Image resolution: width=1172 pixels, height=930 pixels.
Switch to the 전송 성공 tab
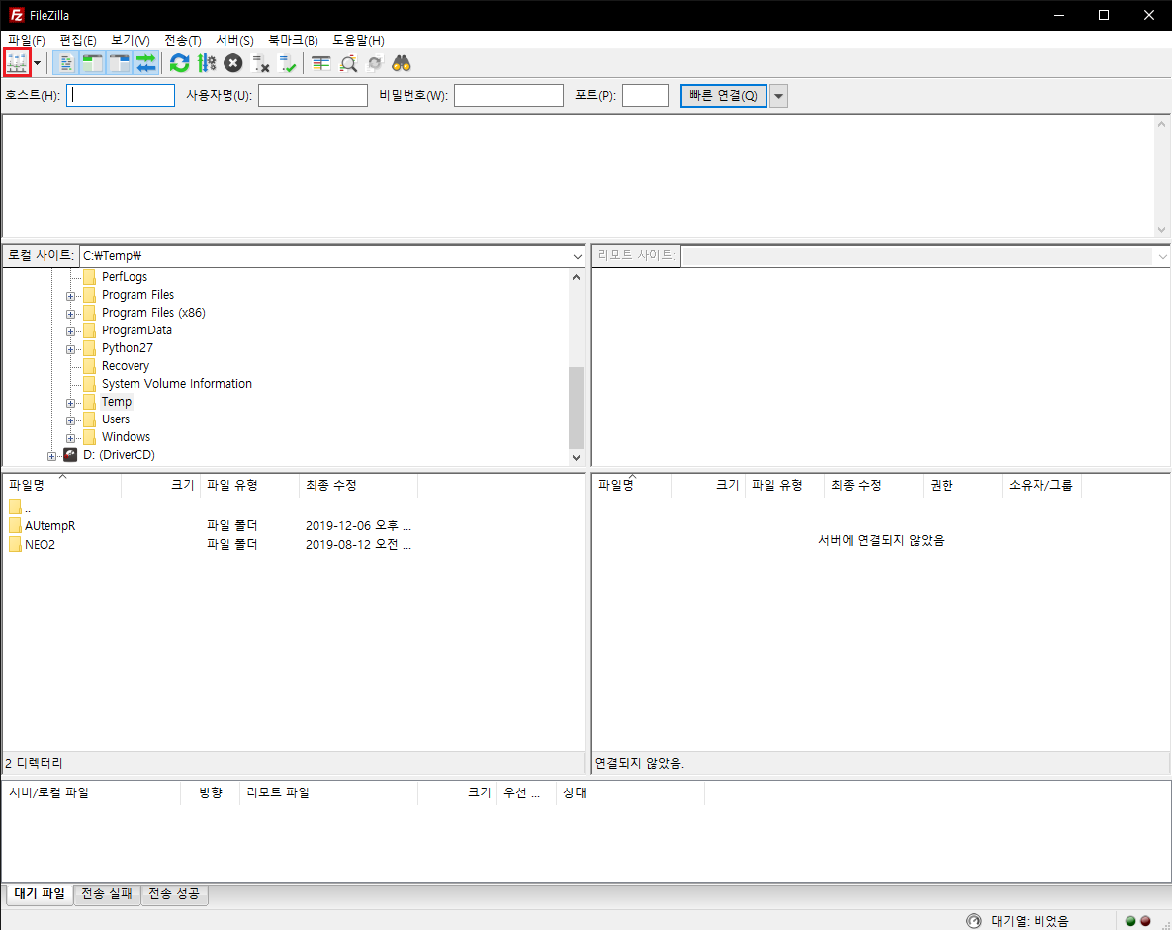click(x=174, y=894)
